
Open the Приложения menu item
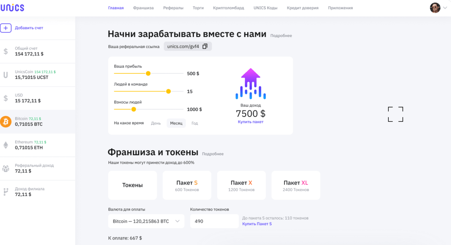click(x=340, y=8)
